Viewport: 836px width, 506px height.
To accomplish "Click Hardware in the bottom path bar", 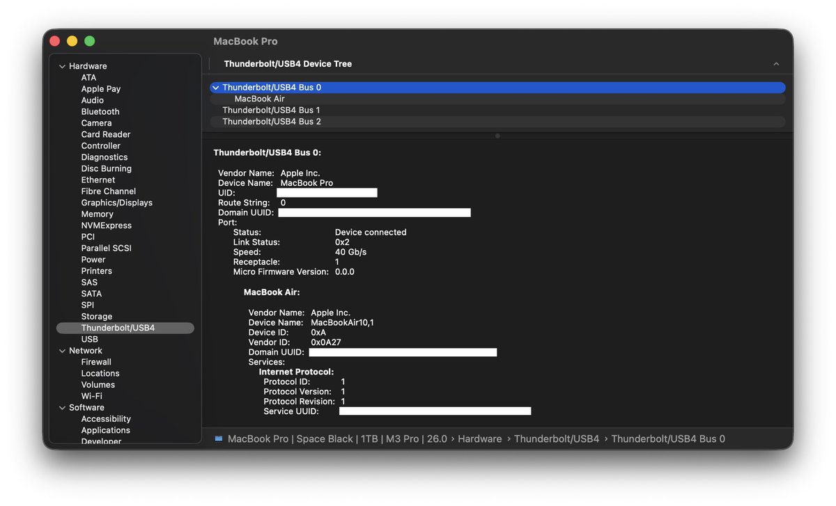I will pyautogui.click(x=480, y=439).
